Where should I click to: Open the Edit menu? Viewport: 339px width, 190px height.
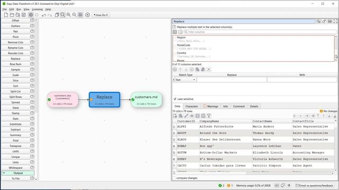12,9
